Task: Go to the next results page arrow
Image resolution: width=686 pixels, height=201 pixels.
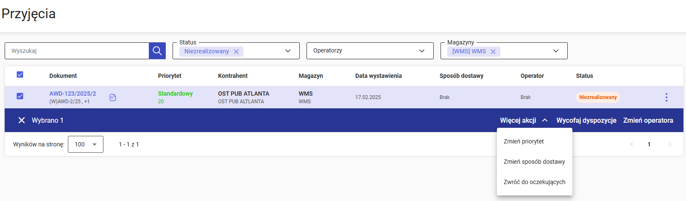Action: click(670, 144)
